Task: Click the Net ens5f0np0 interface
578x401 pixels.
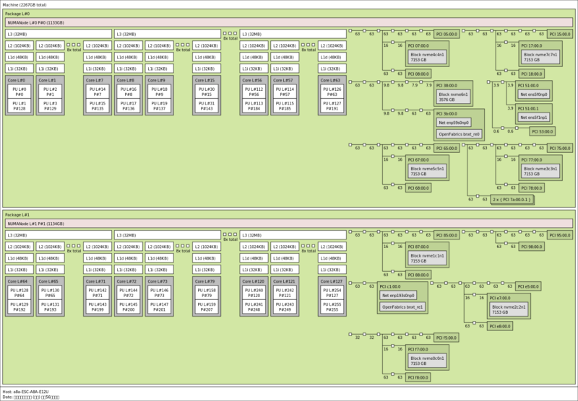Action: [x=534, y=94]
